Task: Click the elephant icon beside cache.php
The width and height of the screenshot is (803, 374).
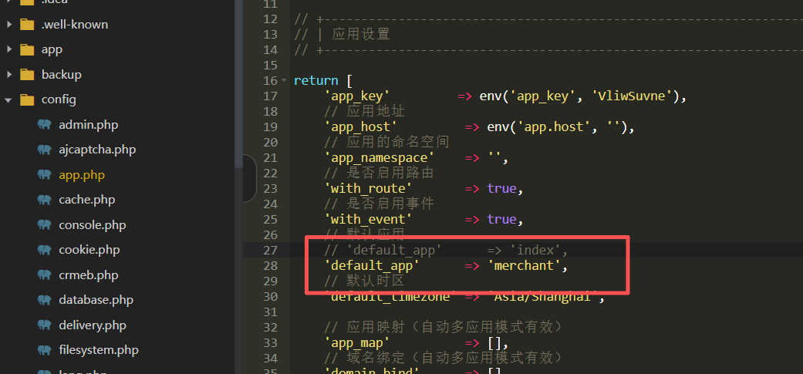Action: (x=45, y=200)
